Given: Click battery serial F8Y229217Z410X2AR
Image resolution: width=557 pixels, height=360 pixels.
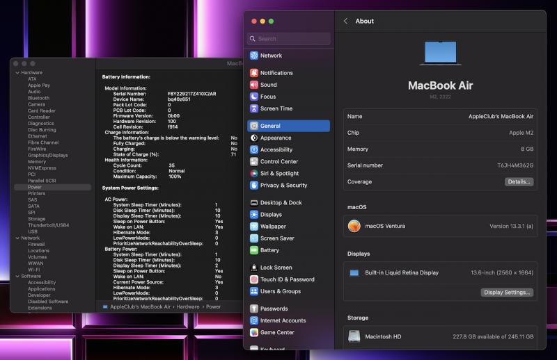Looking at the screenshot, I should click(x=192, y=94).
